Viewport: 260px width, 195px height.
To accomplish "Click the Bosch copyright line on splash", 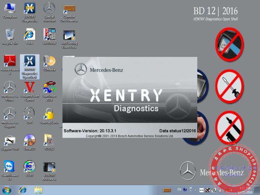I will coord(130,136).
